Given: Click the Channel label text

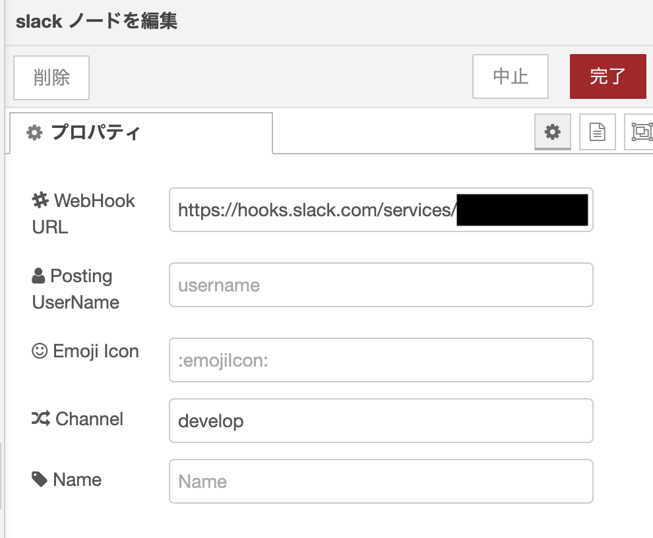Looking at the screenshot, I should pos(90,419).
